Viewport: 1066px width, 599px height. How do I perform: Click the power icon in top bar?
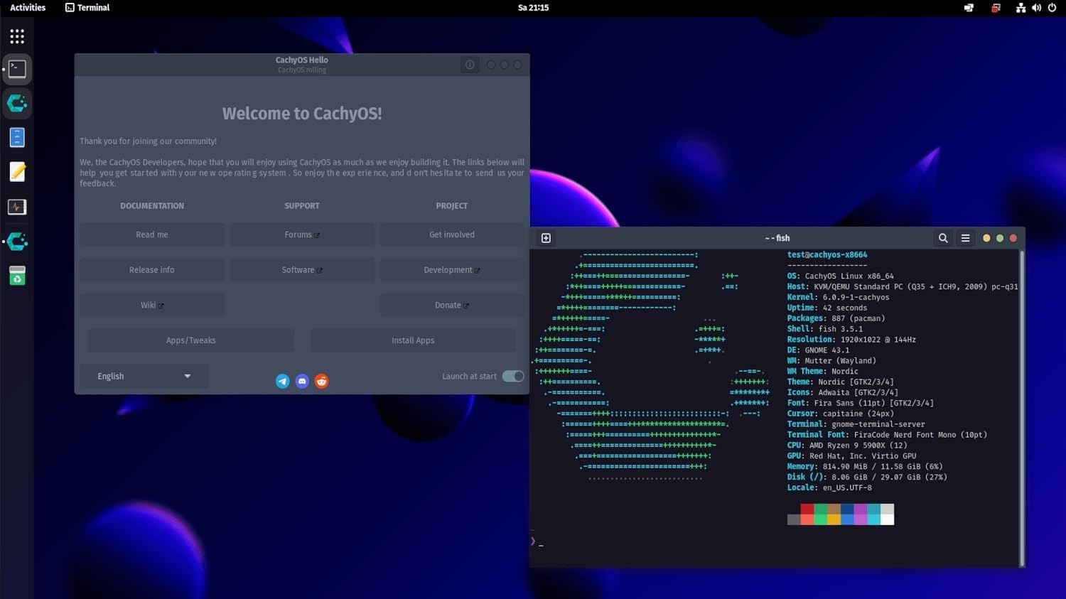pyautogui.click(x=1052, y=8)
